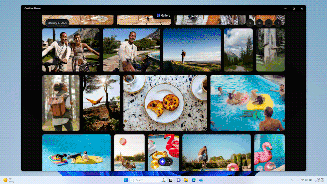The height and width of the screenshot is (184, 327).
Task: Open Task View on the taskbar
Action: pos(171,180)
